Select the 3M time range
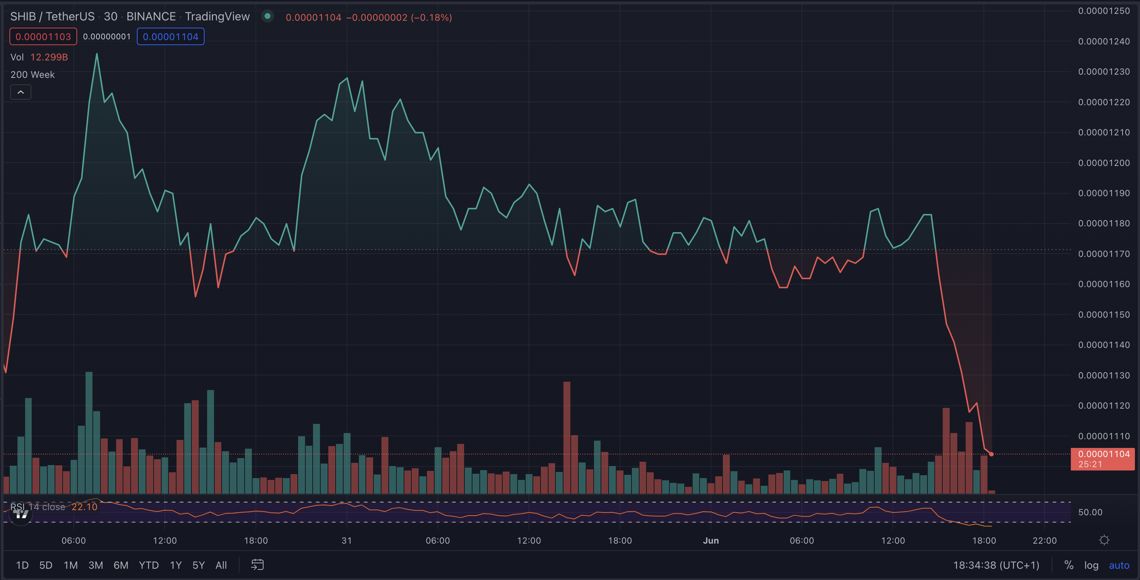 (x=96, y=565)
